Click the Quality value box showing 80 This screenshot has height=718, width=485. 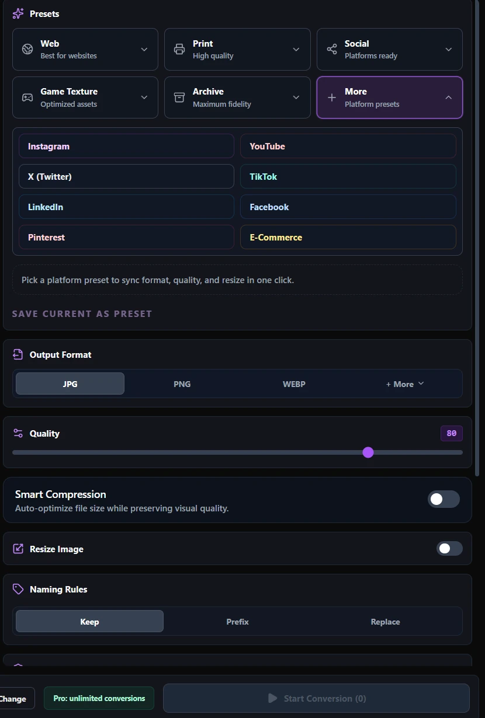(x=452, y=433)
